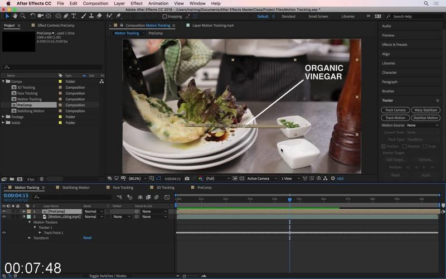Select the Pan Behind anchor point tool

tap(49, 16)
